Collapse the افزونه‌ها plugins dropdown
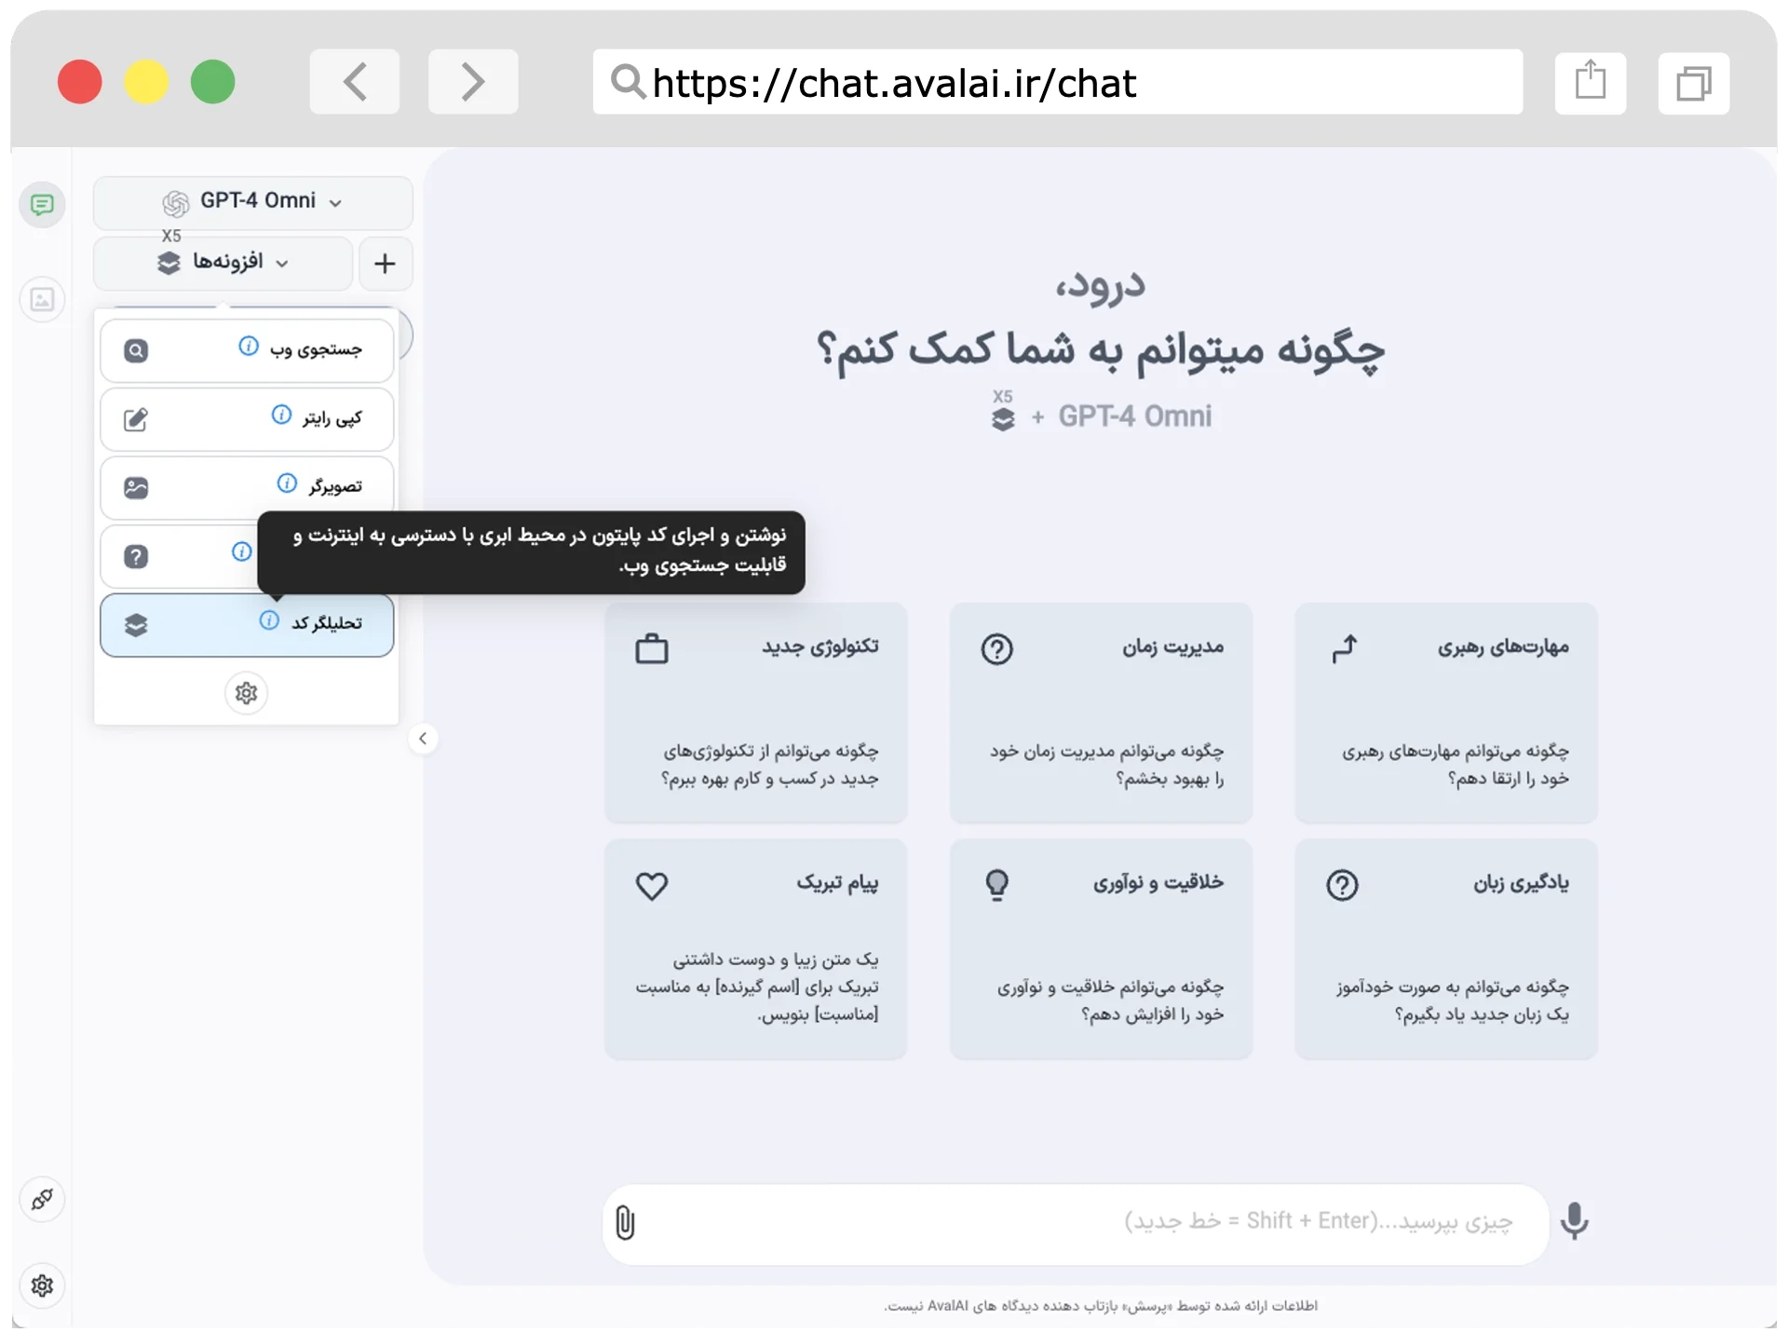The image size is (1788, 1332). click(x=223, y=263)
